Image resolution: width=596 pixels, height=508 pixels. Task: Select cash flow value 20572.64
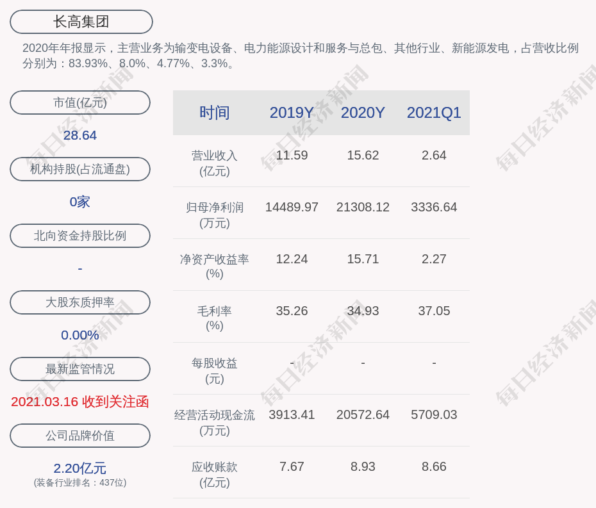[363, 414]
